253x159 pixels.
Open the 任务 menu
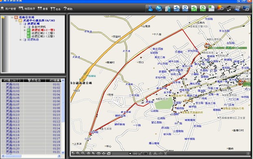[x=55, y=9]
